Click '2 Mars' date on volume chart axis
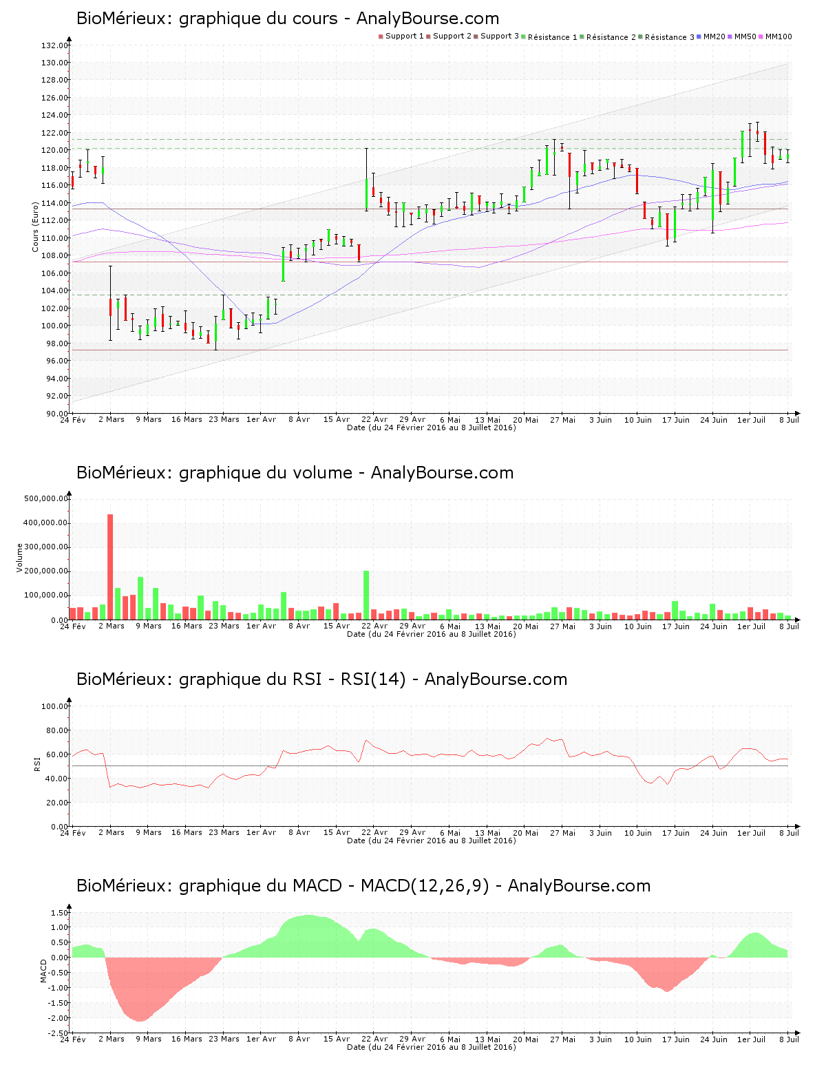This screenshot has height=1067, width=826. tap(112, 626)
